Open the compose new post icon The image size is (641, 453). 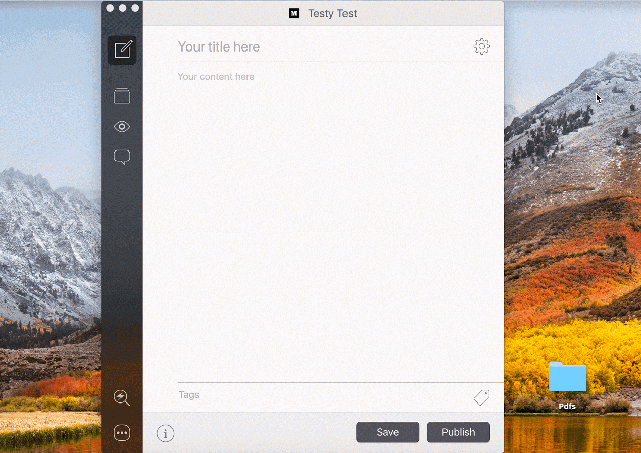[122, 50]
